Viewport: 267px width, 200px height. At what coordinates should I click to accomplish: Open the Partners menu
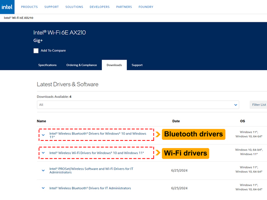click(124, 7)
